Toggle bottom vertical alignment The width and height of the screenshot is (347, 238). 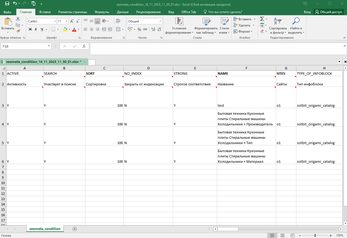97,21
